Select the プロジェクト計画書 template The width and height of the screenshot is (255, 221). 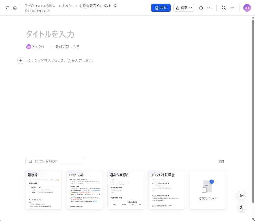click(167, 190)
